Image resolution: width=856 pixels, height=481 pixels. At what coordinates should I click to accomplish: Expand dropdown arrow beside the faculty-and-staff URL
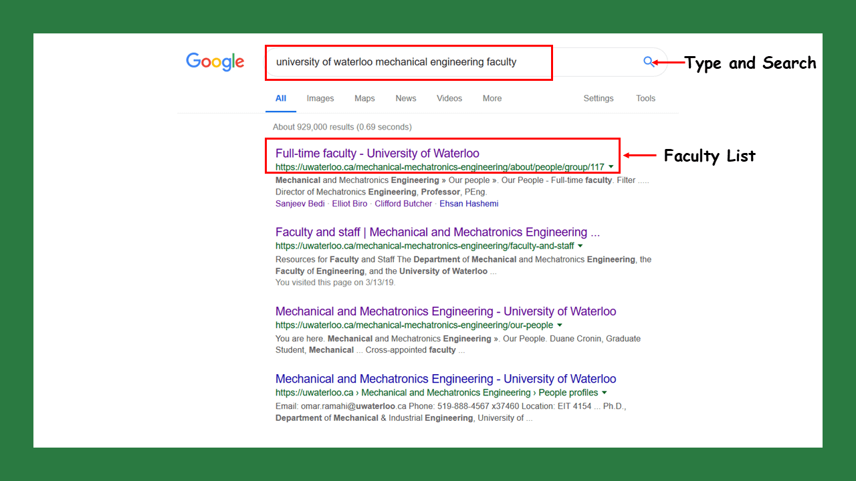(x=580, y=246)
